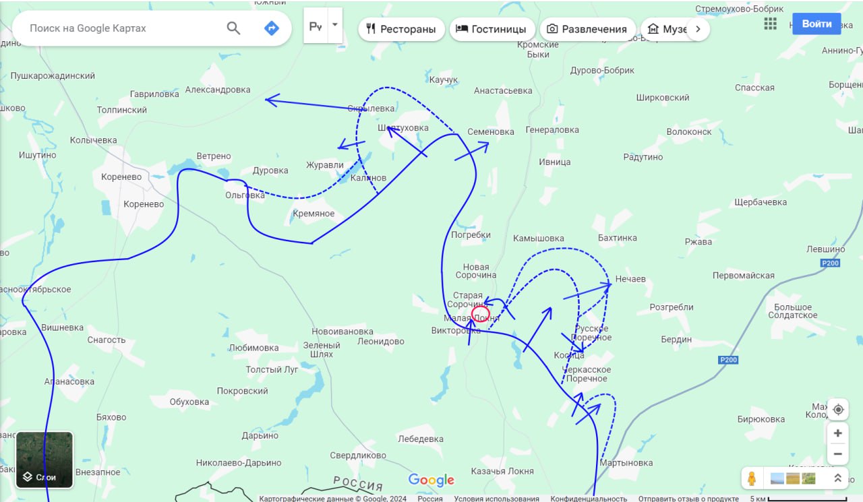The image size is (863, 502).
Task: Open the Google apps grid
Action: [x=771, y=24]
